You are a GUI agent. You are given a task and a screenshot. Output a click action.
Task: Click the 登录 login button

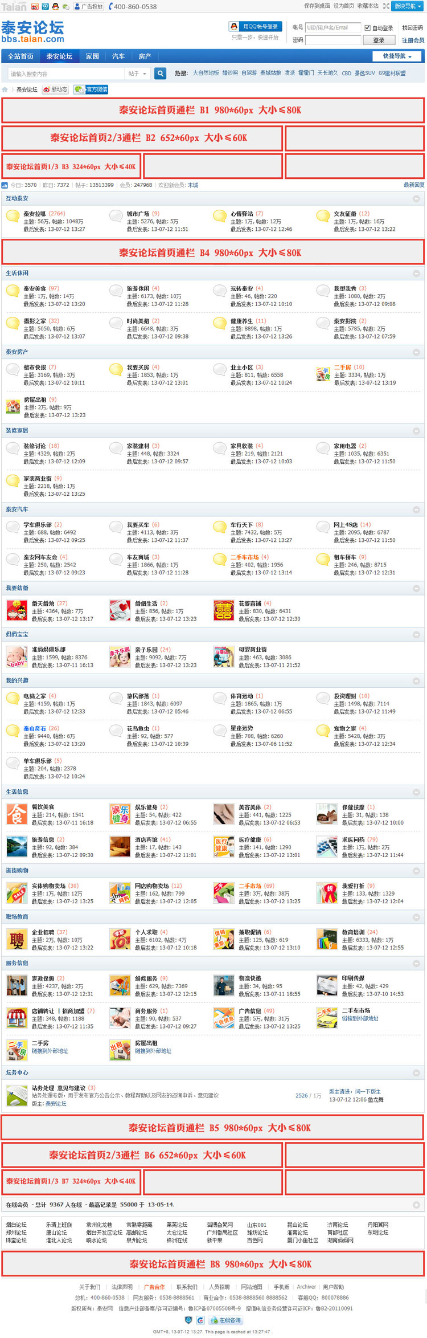coord(379,40)
